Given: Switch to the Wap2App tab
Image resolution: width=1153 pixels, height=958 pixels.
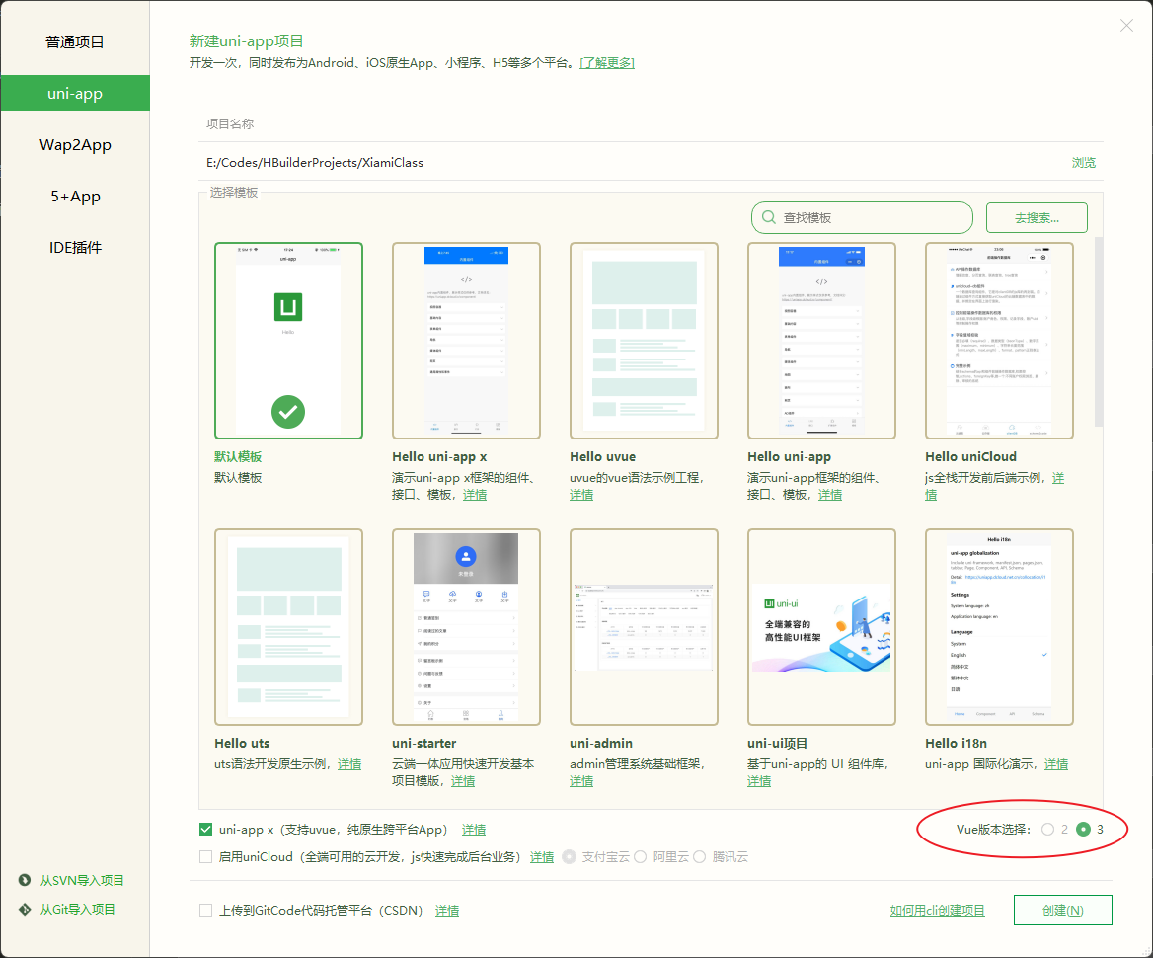Looking at the screenshot, I should coord(75,145).
